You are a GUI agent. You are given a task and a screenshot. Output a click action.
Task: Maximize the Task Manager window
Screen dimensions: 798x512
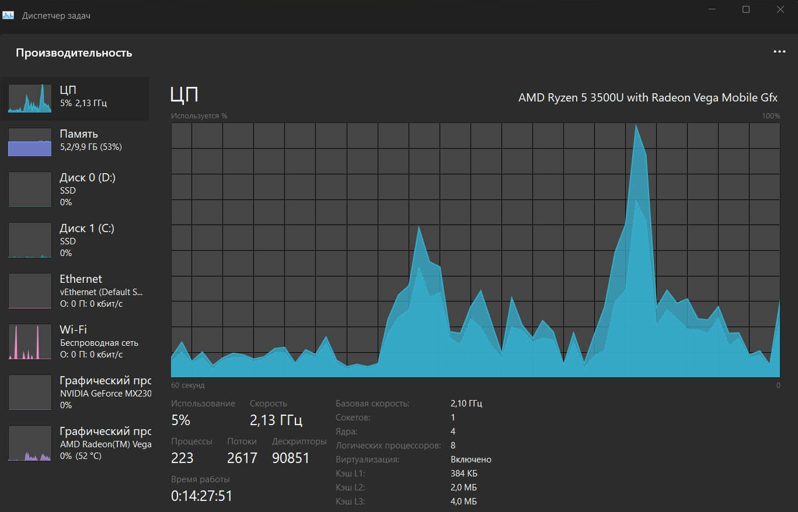click(746, 9)
